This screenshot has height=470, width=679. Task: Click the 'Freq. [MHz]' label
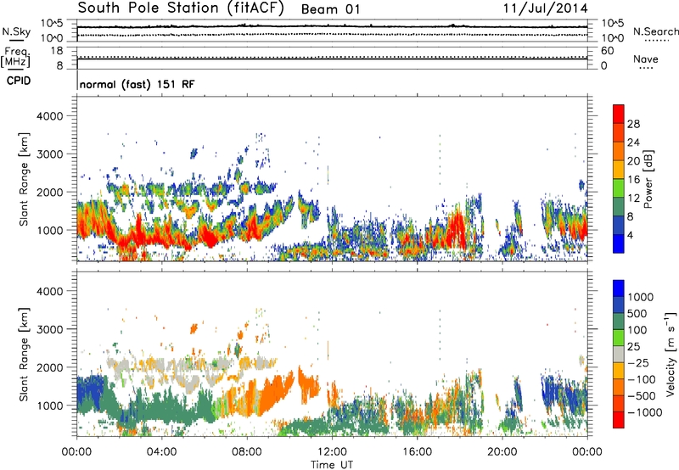coord(15,58)
